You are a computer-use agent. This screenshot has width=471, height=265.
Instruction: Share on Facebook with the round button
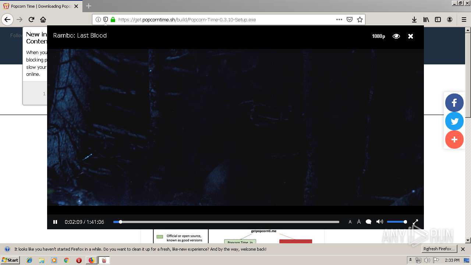(x=454, y=103)
